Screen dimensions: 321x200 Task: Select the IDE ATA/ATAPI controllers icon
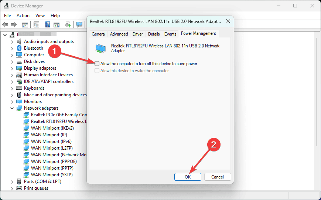coord(19,81)
